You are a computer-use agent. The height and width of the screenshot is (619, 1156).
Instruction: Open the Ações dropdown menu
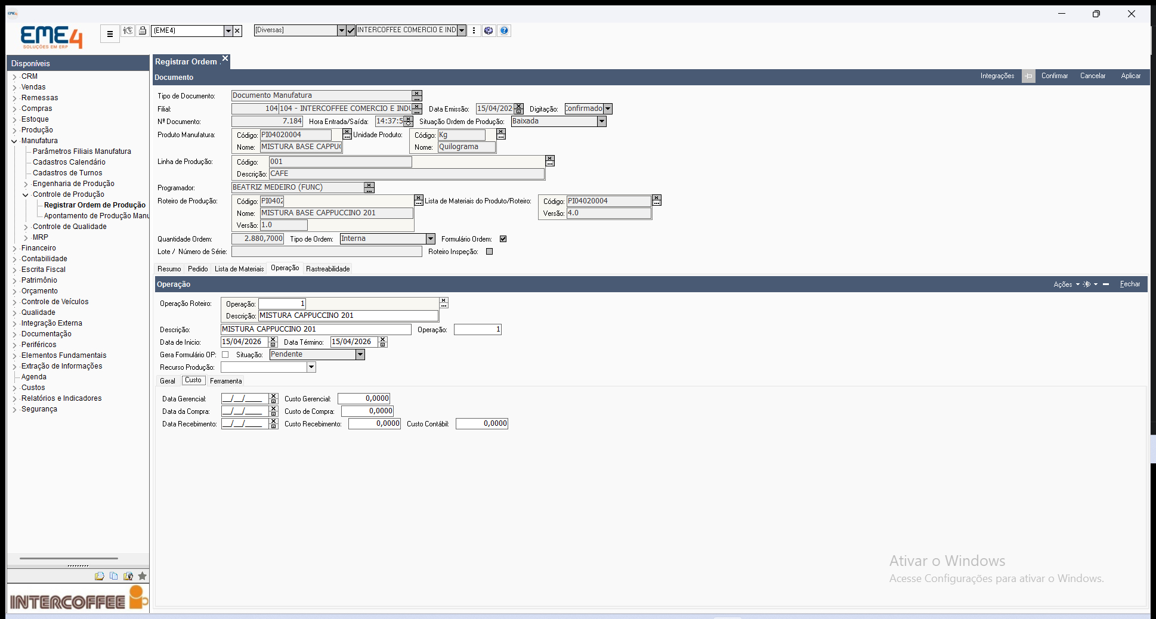pos(1066,284)
